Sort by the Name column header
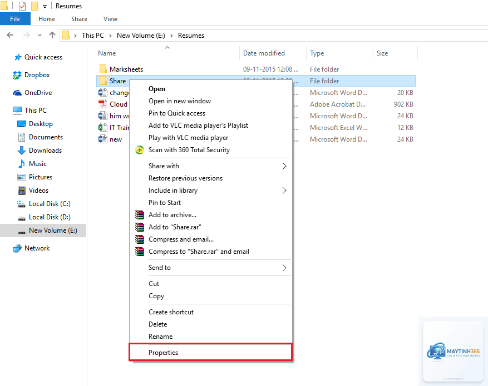Image resolution: width=488 pixels, height=386 pixels. tap(167, 53)
